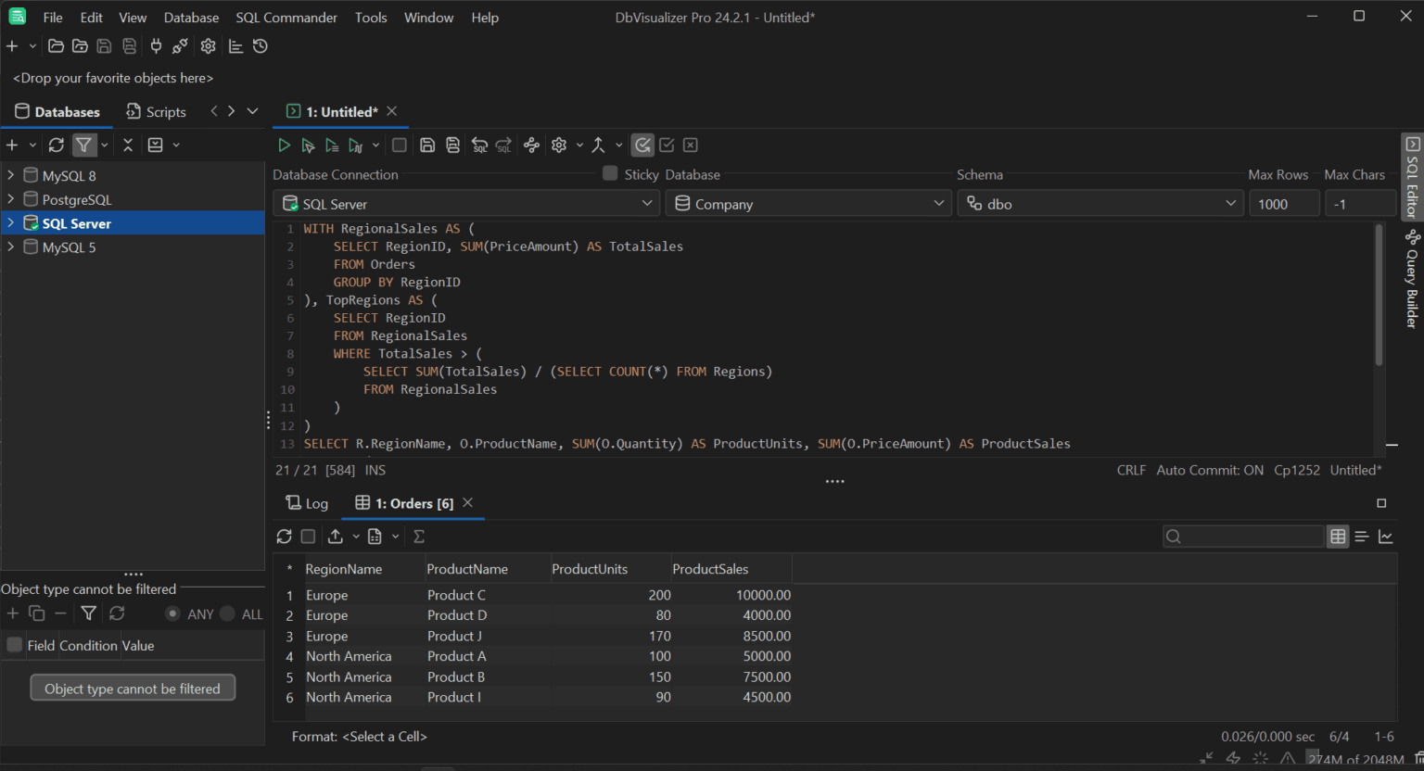Open the Schema dropdown showing dbo

[1230, 203]
